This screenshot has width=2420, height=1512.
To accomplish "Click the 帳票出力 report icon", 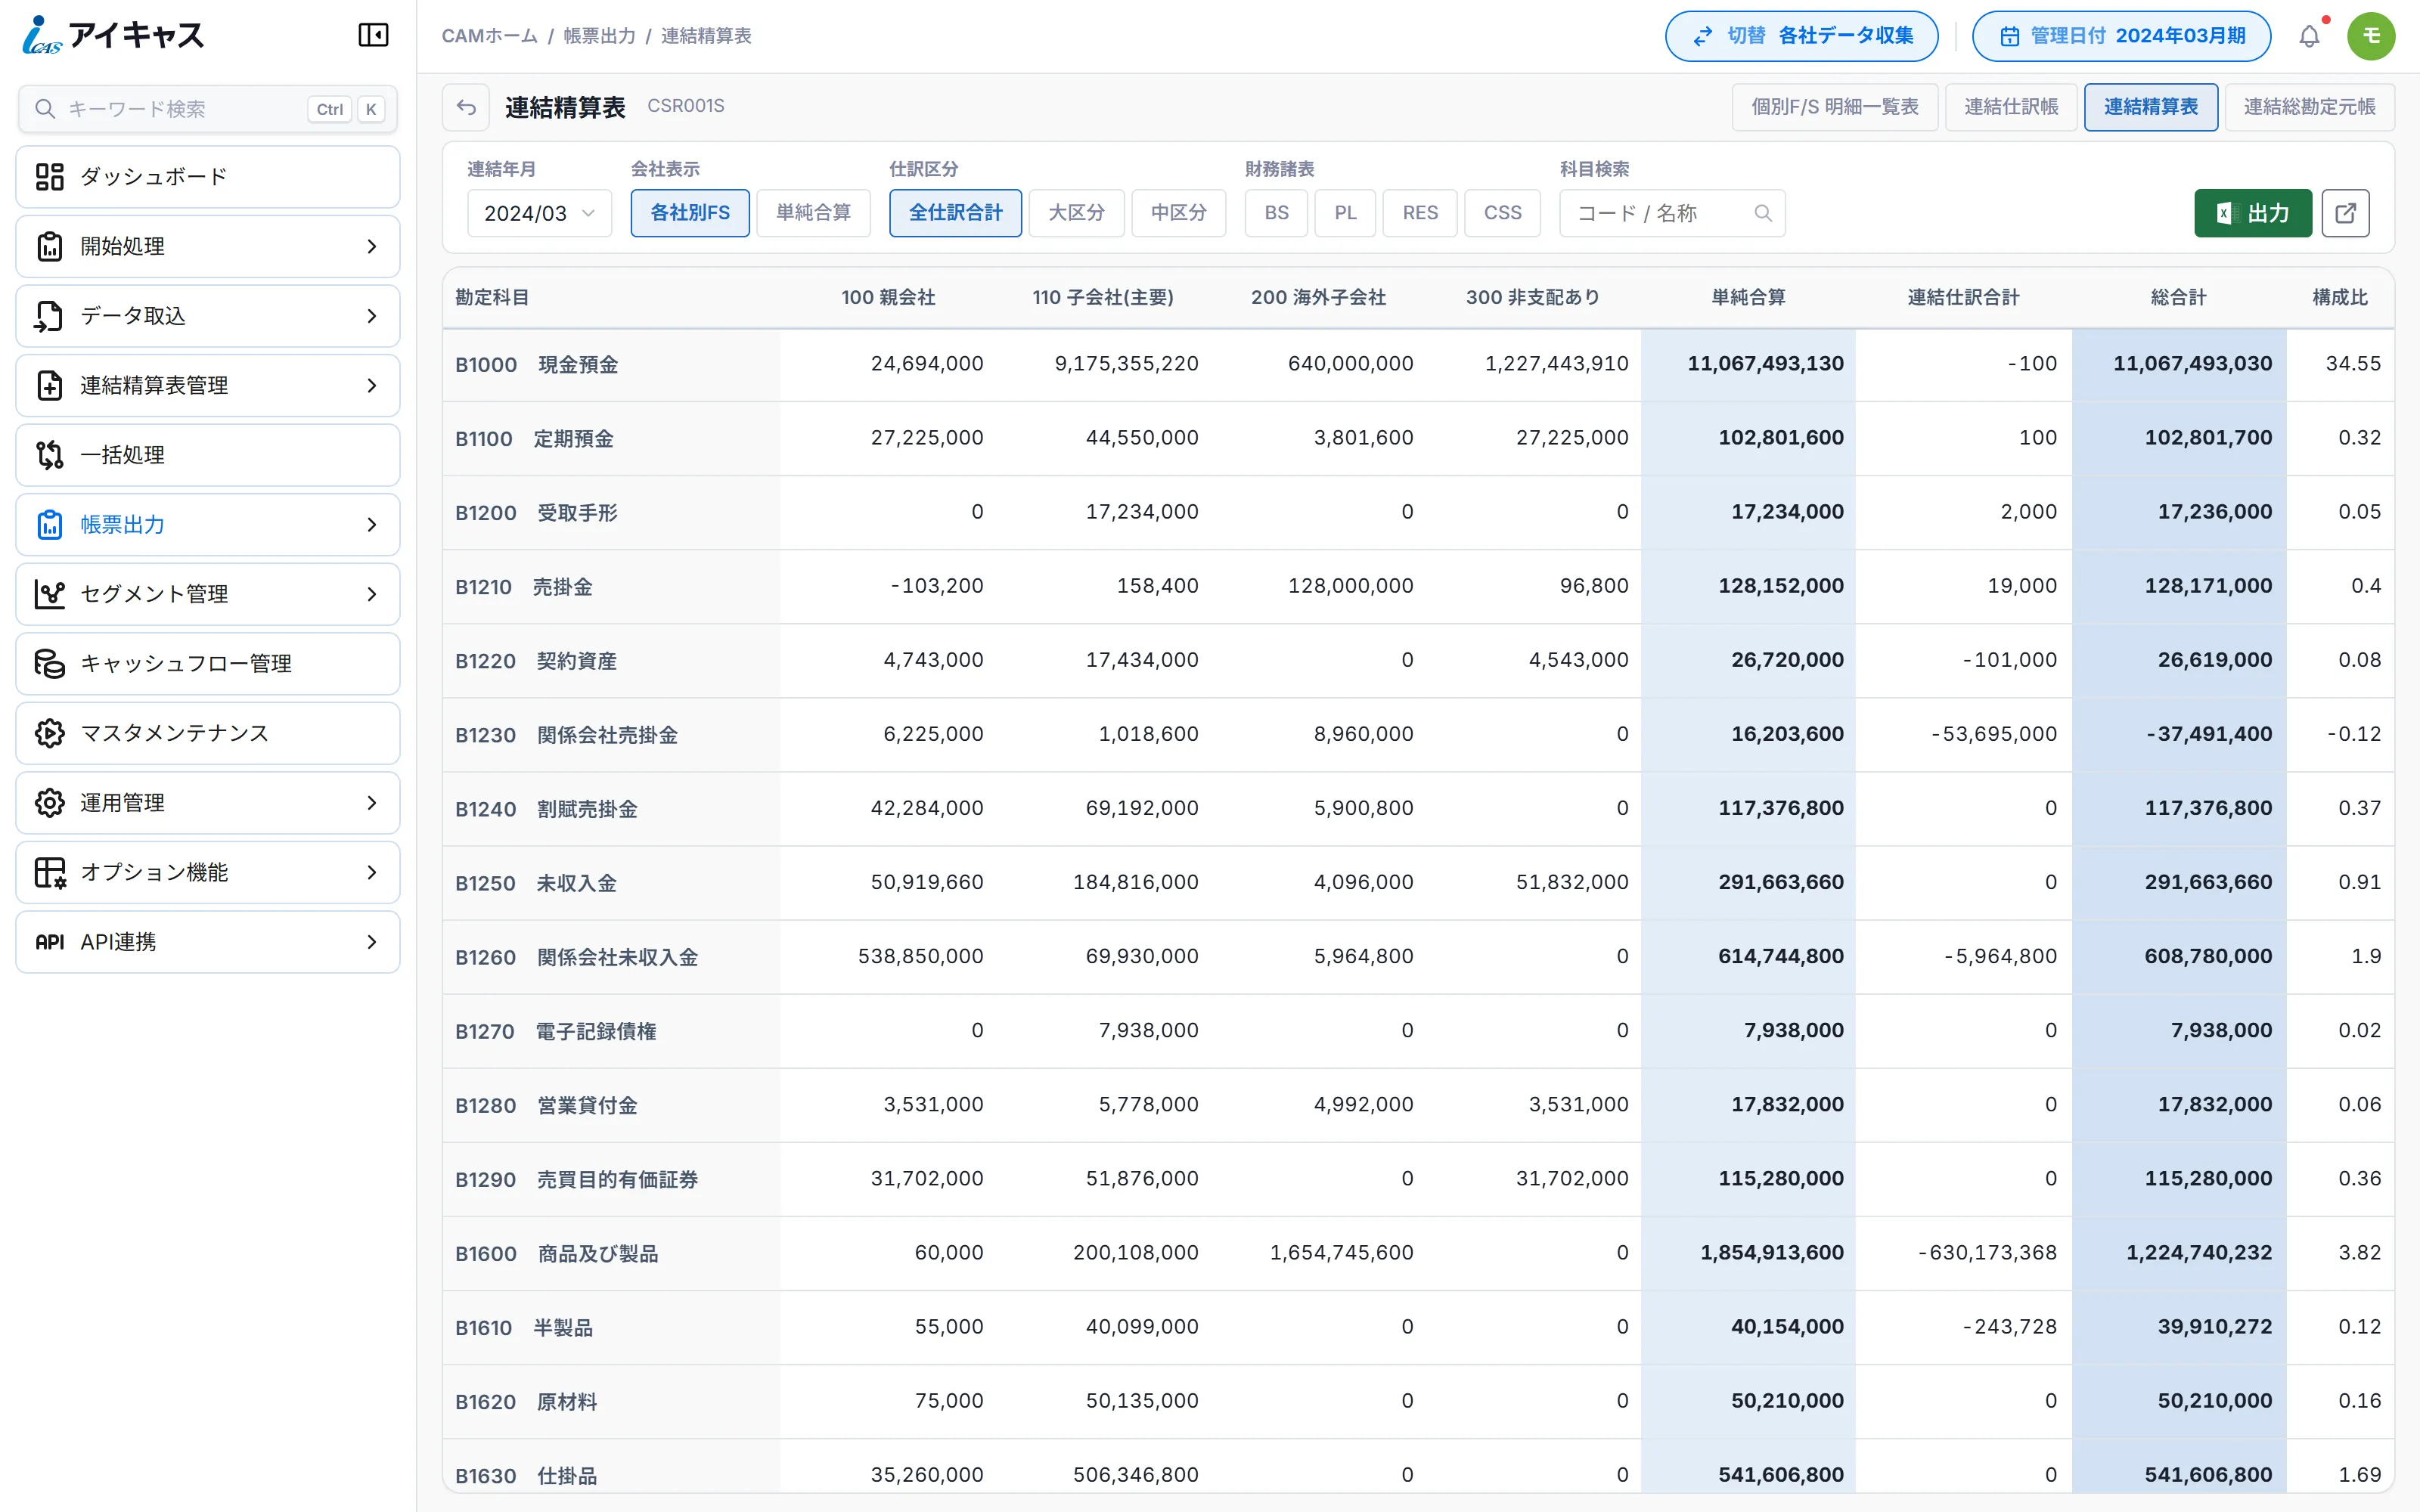I will 49,524.
